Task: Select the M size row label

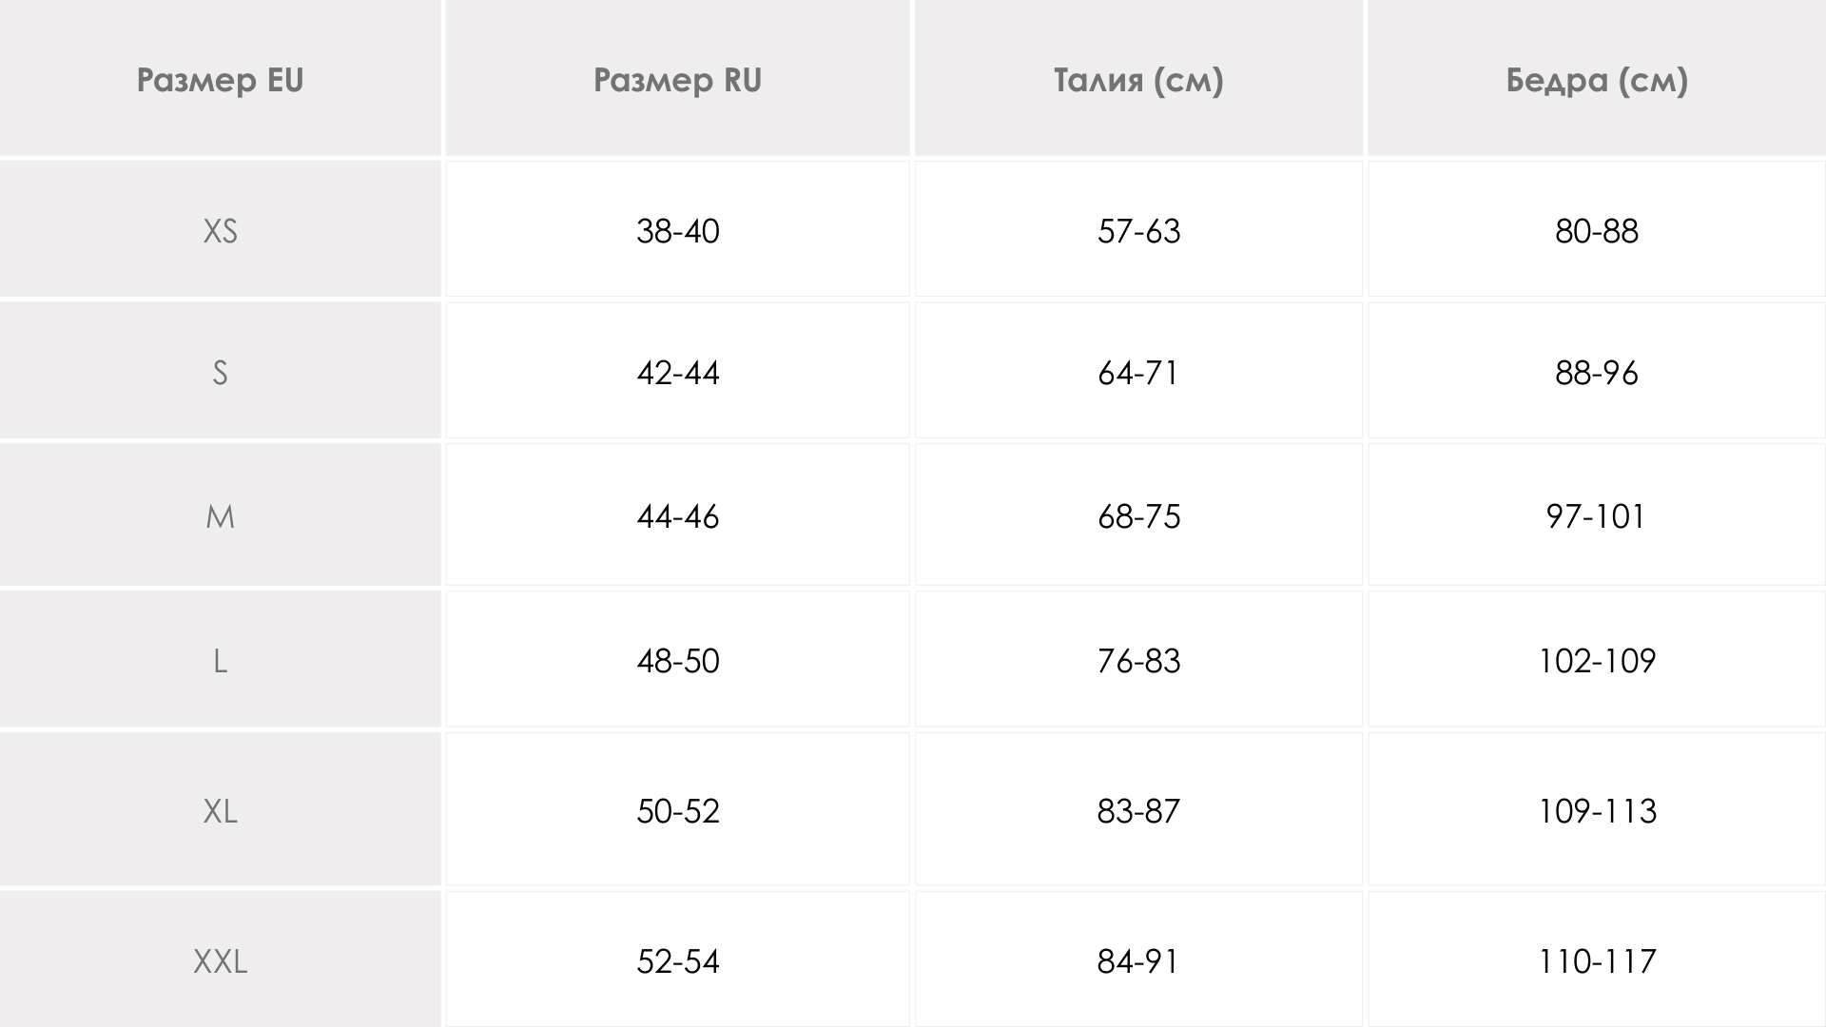Action: tap(220, 516)
